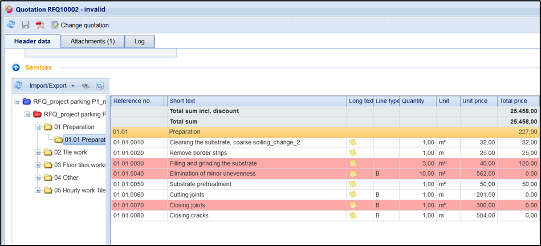Open the Log tab
The image size is (541, 246).
pos(139,42)
